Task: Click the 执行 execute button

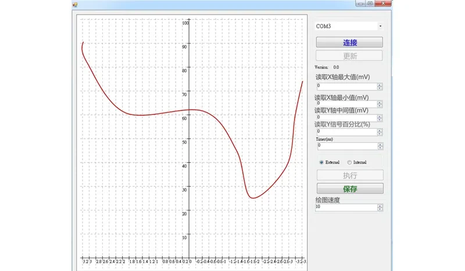Action: coord(350,175)
